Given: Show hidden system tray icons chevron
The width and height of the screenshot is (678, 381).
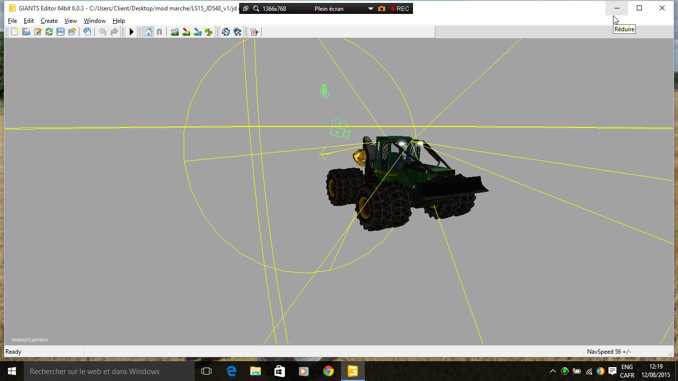Looking at the screenshot, I should pyautogui.click(x=552, y=371).
